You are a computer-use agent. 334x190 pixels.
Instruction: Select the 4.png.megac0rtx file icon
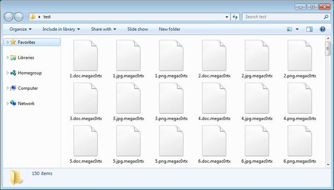pyautogui.click(x=300, y=98)
